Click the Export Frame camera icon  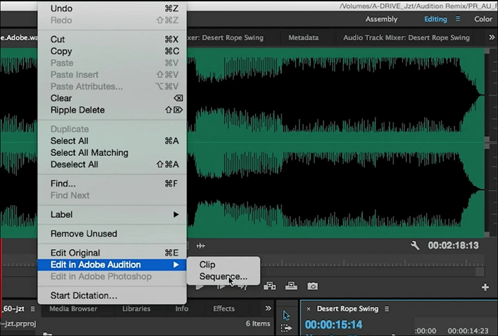[x=312, y=286]
